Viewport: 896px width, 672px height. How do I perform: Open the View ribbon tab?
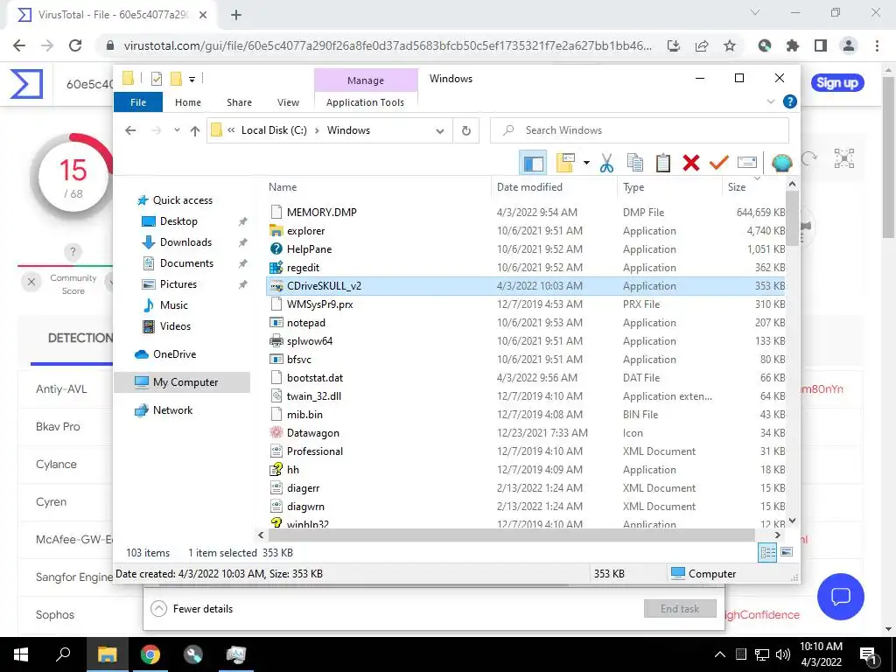(288, 102)
